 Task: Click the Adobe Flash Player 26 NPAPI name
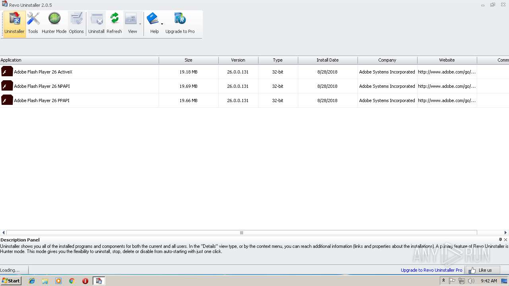[x=42, y=86]
